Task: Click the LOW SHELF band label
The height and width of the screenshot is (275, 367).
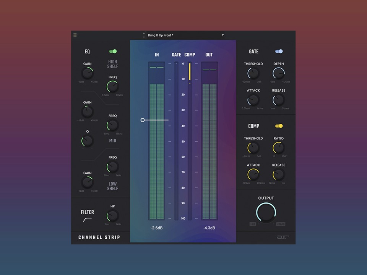Action: [112, 186]
